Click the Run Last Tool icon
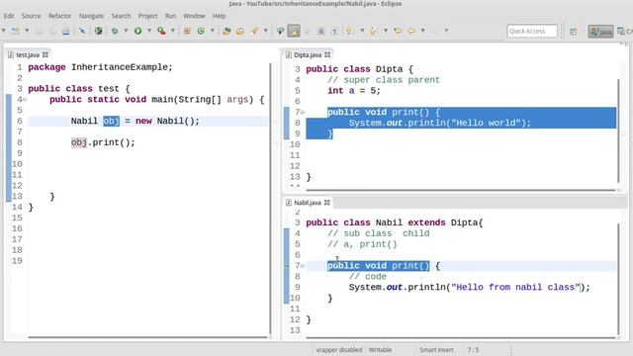633x356 pixels. (x=161, y=31)
